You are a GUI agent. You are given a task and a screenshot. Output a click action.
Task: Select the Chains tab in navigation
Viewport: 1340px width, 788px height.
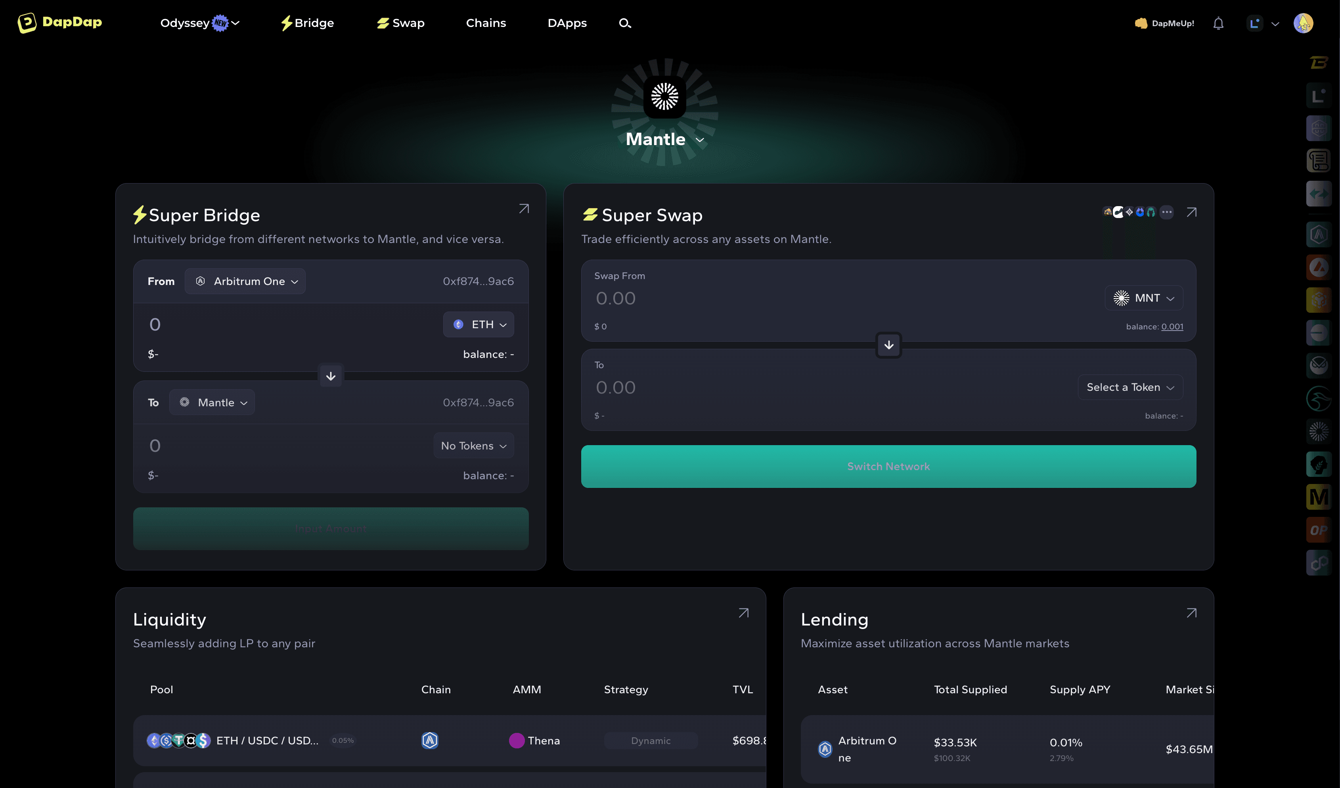(x=486, y=23)
